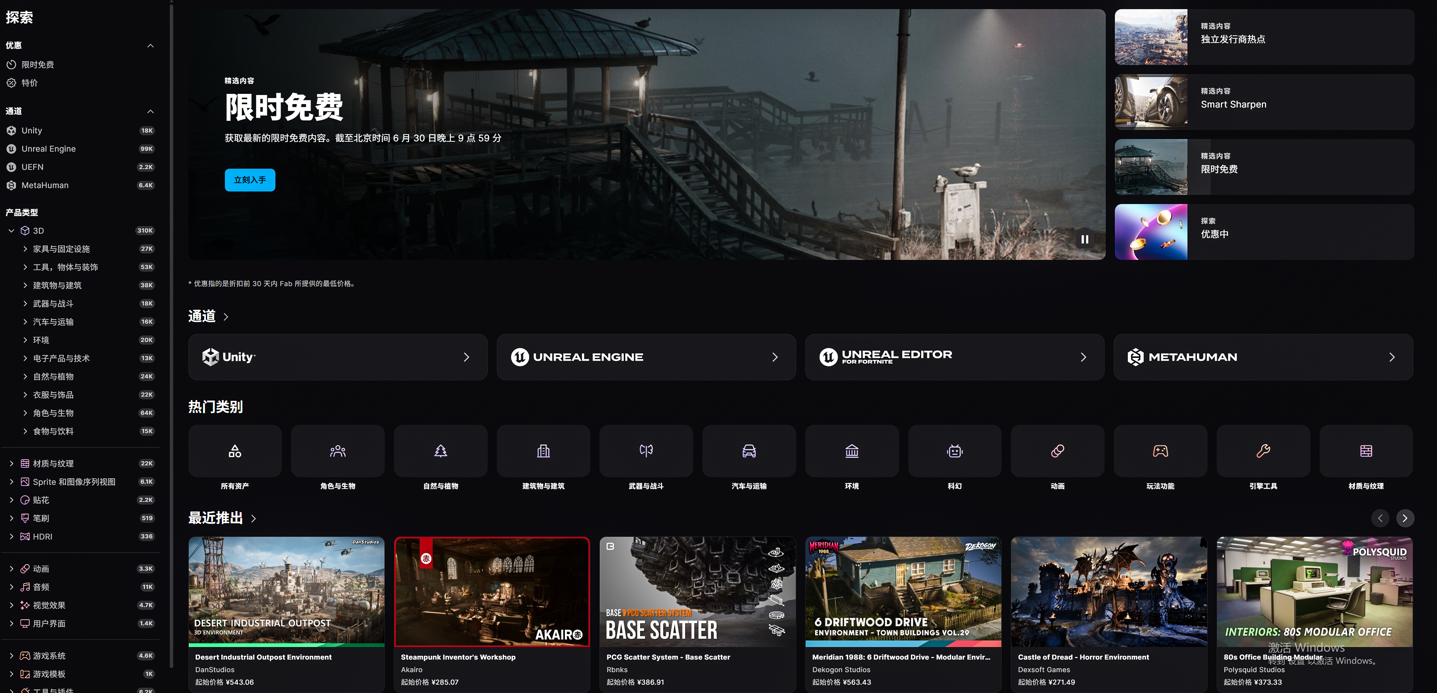This screenshot has width=1437, height=693.
Task: Select 食物与饮料 subcategory
Action: pyautogui.click(x=53, y=431)
